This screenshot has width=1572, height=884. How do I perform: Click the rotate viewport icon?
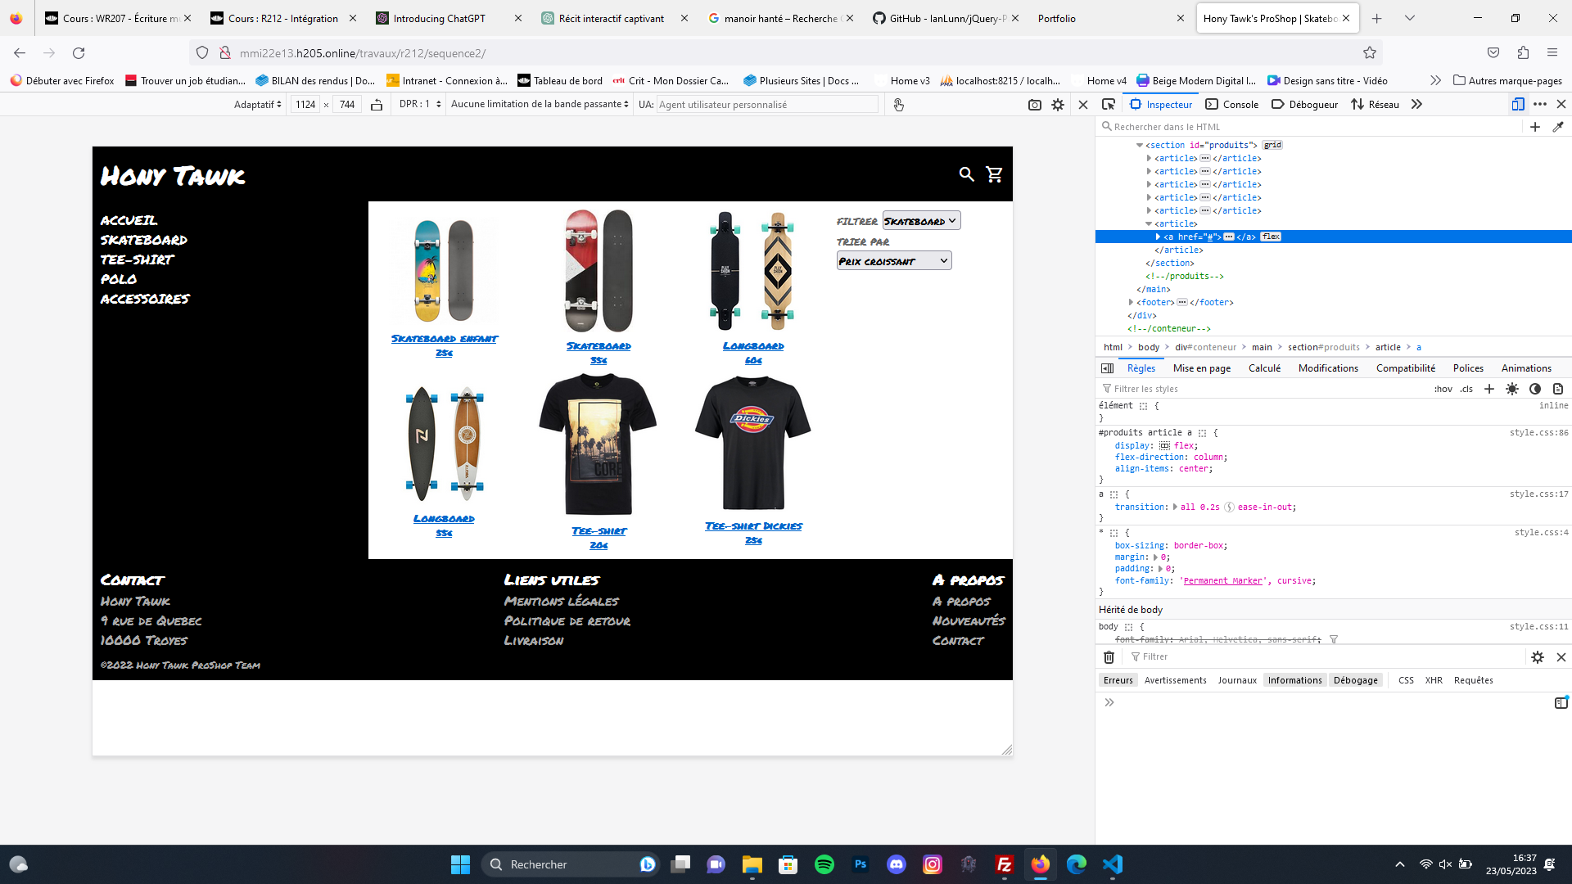pos(377,105)
